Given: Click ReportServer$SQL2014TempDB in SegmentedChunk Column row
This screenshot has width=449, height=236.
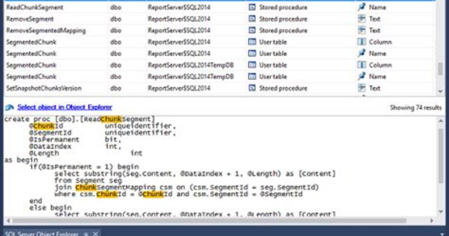Looking at the screenshot, I should click(x=191, y=65).
